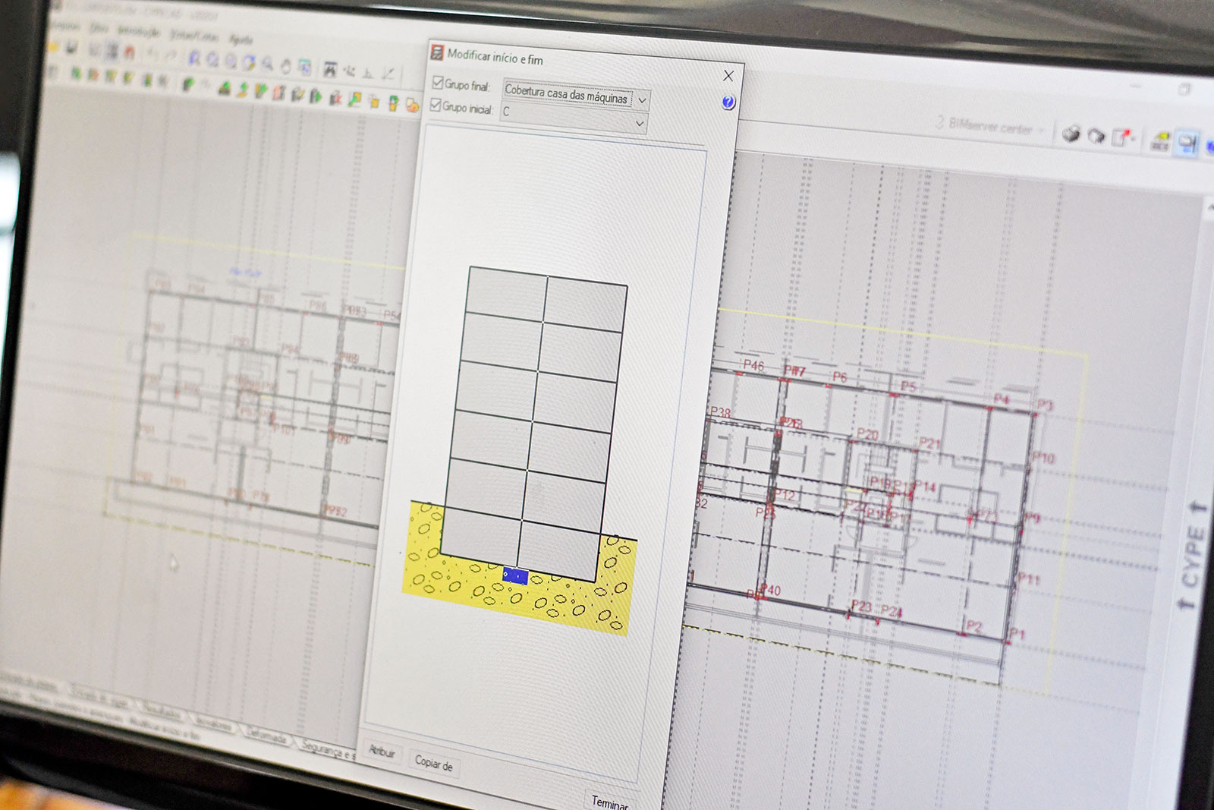Select the top floor of the building diagram
Screen dimensions: 1214x810
pyautogui.click(x=546, y=298)
